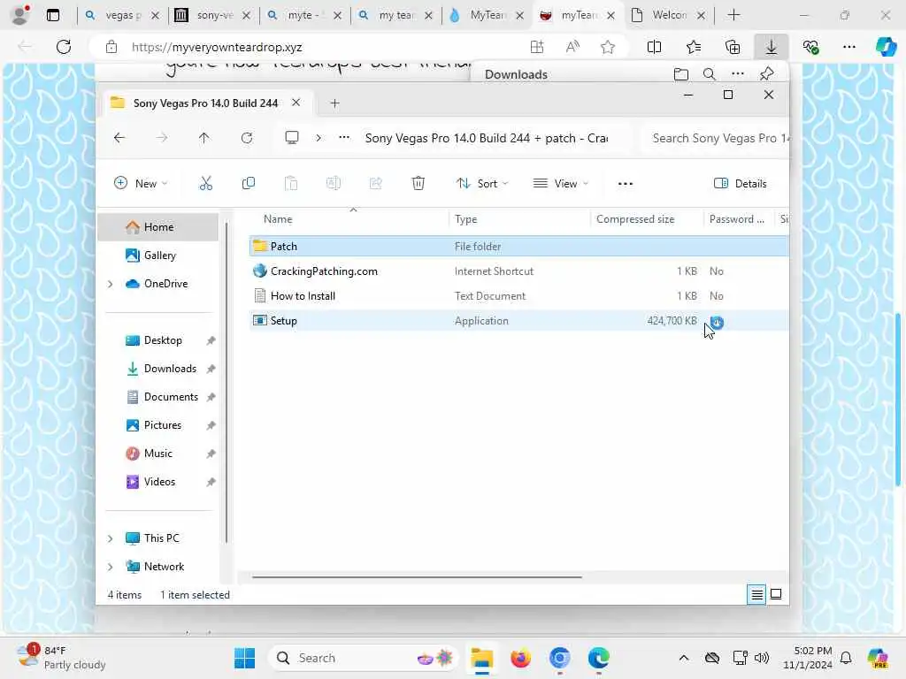Click breadcrumb chevron after This PC icon
The height and width of the screenshot is (679, 906).
[x=319, y=138]
